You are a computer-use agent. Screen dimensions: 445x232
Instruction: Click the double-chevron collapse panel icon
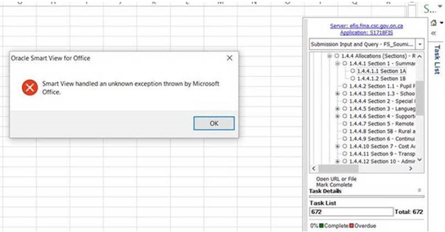coord(433,33)
